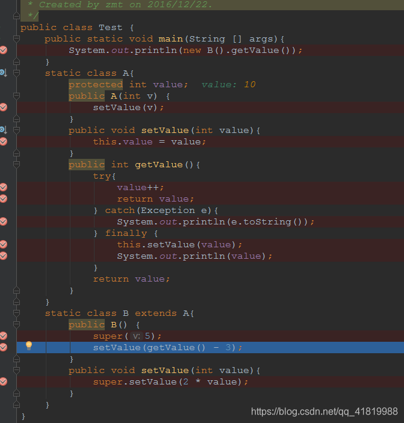Click the 'extends' keyword in class B declaration
The image size is (404, 423).
pos(156,313)
